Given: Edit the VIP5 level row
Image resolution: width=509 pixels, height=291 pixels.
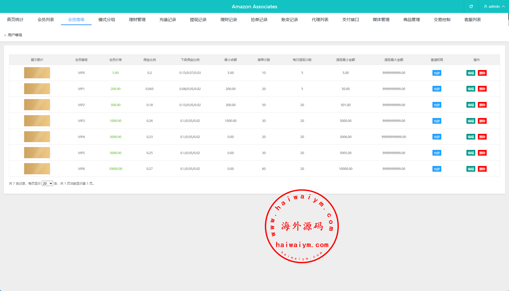Looking at the screenshot, I should (x=471, y=153).
